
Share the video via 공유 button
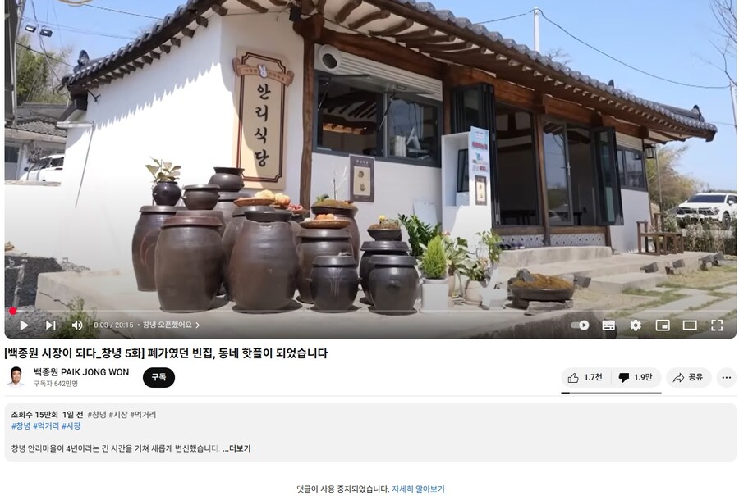point(689,377)
